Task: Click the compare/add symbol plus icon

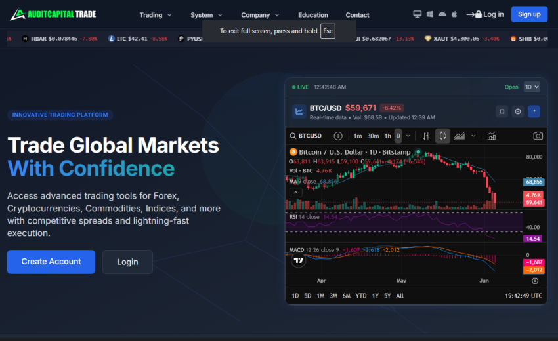Action: coord(338,136)
